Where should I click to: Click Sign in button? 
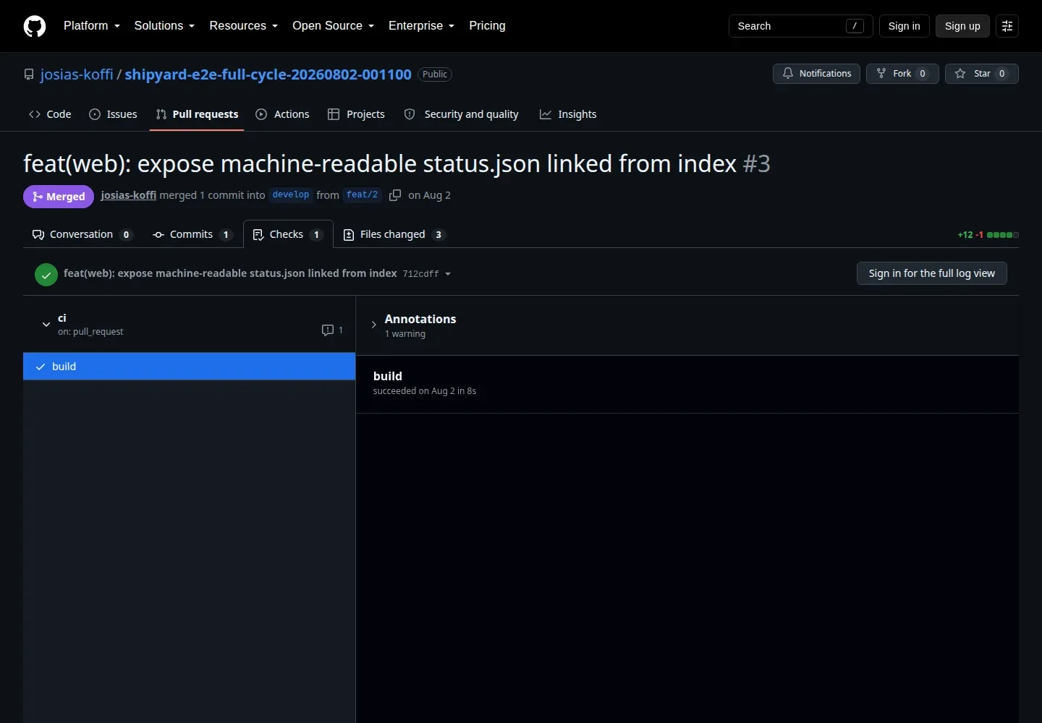click(x=905, y=26)
